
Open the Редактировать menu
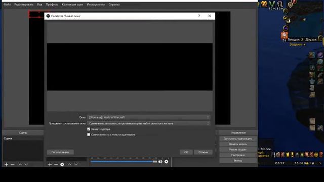(x=24, y=5)
